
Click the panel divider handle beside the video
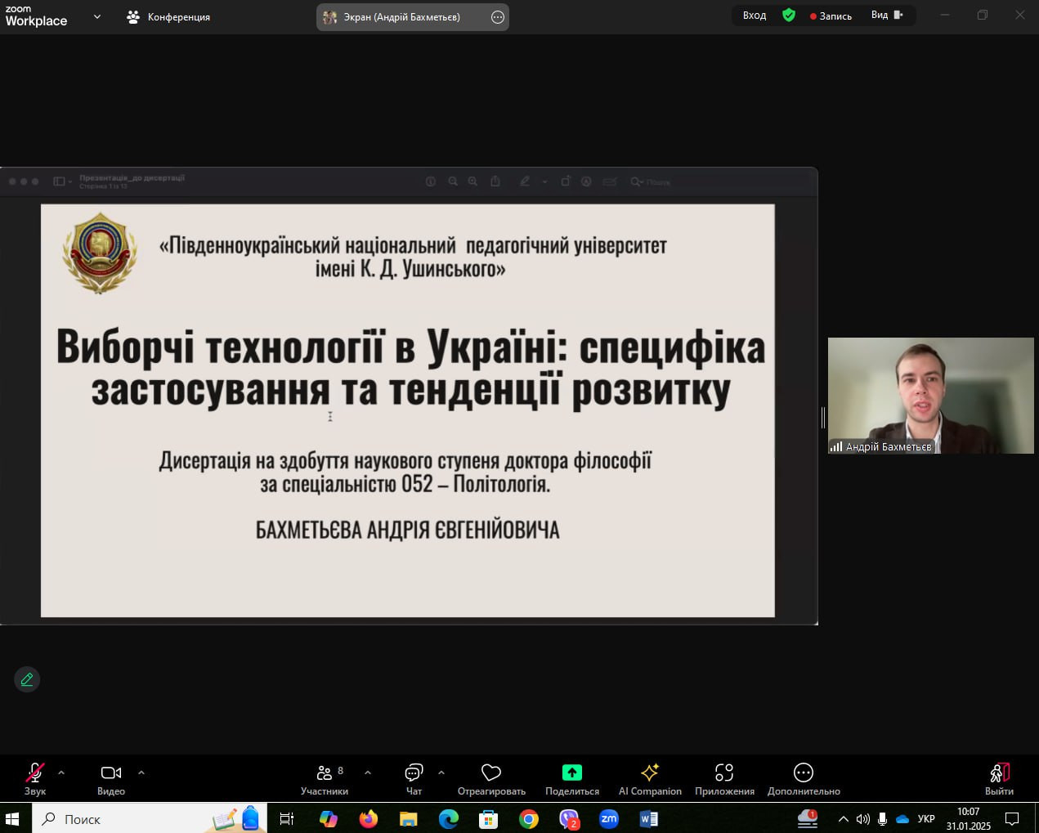click(x=822, y=418)
